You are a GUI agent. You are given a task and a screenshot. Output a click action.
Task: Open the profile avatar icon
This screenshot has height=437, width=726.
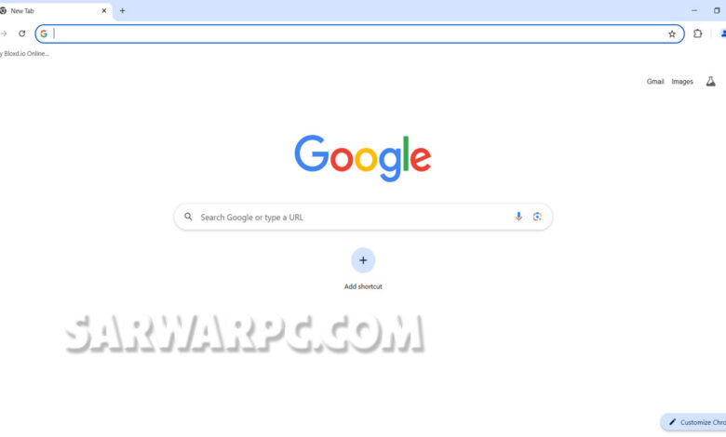[x=723, y=33]
